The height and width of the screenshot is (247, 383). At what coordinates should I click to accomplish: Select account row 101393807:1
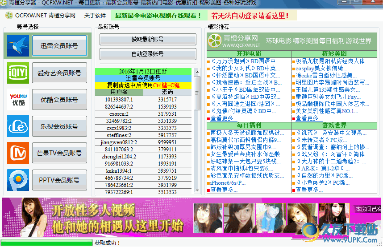point(143,99)
